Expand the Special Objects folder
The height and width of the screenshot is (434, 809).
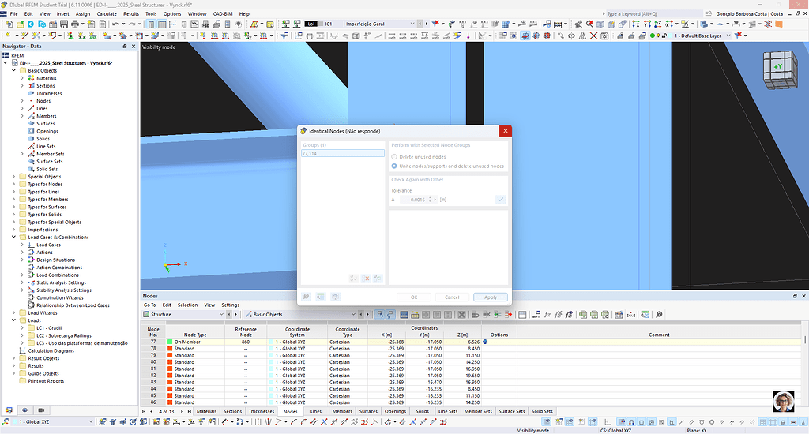pos(14,177)
